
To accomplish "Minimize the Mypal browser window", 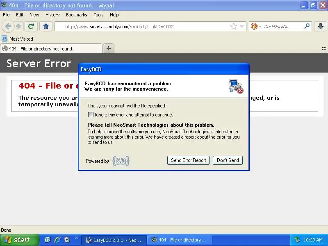I will click(303, 5).
